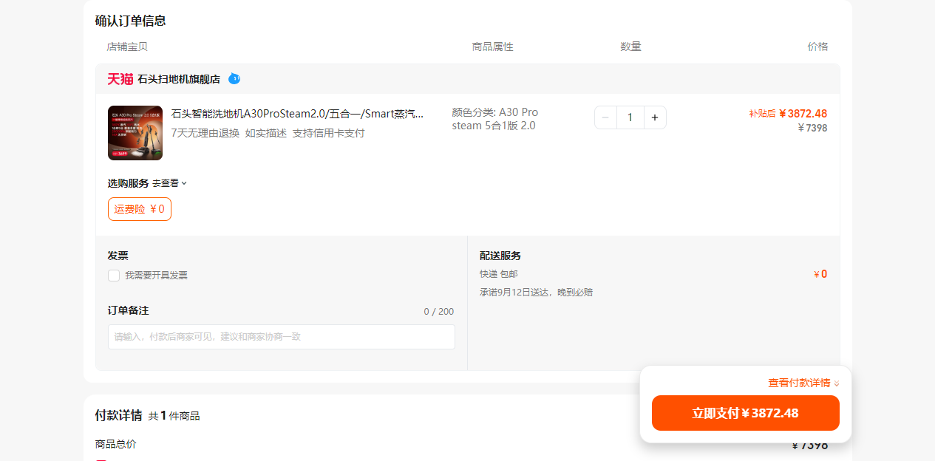The width and height of the screenshot is (935, 461).
Task: Open the blue store chat icon
Action: (234, 78)
